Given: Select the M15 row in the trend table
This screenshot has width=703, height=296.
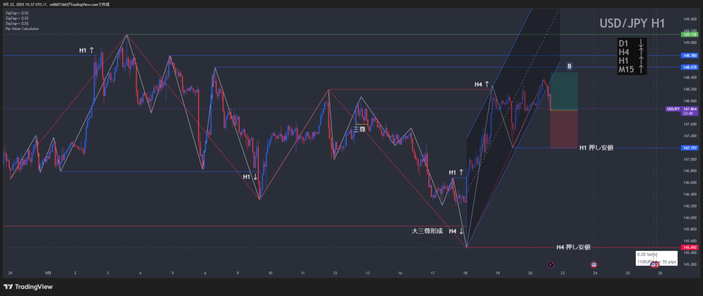Looking at the screenshot, I should point(632,70).
